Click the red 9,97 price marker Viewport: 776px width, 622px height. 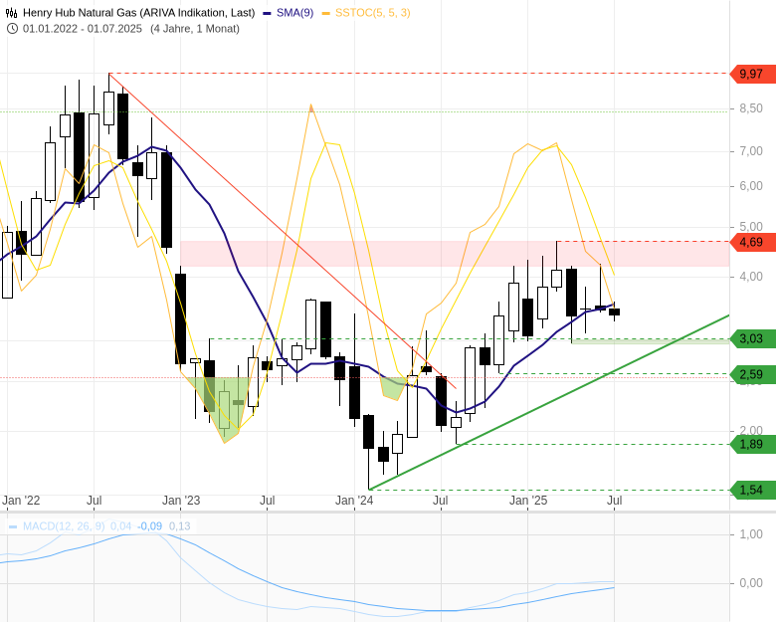pyautogui.click(x=753, y=74)
